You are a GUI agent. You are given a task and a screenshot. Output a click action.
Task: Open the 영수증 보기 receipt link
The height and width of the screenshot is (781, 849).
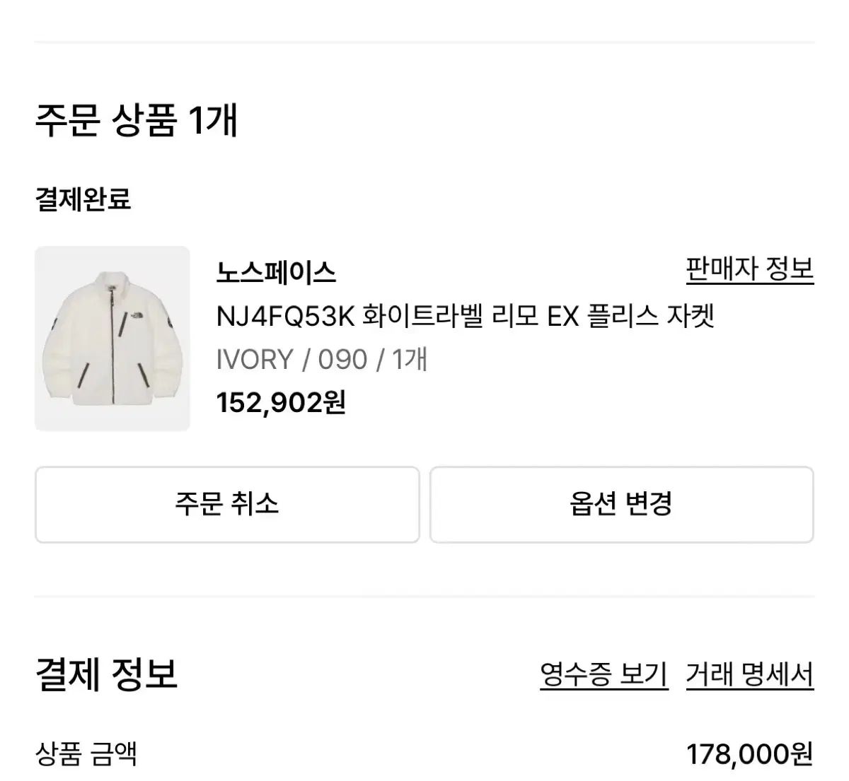(603, 675)
